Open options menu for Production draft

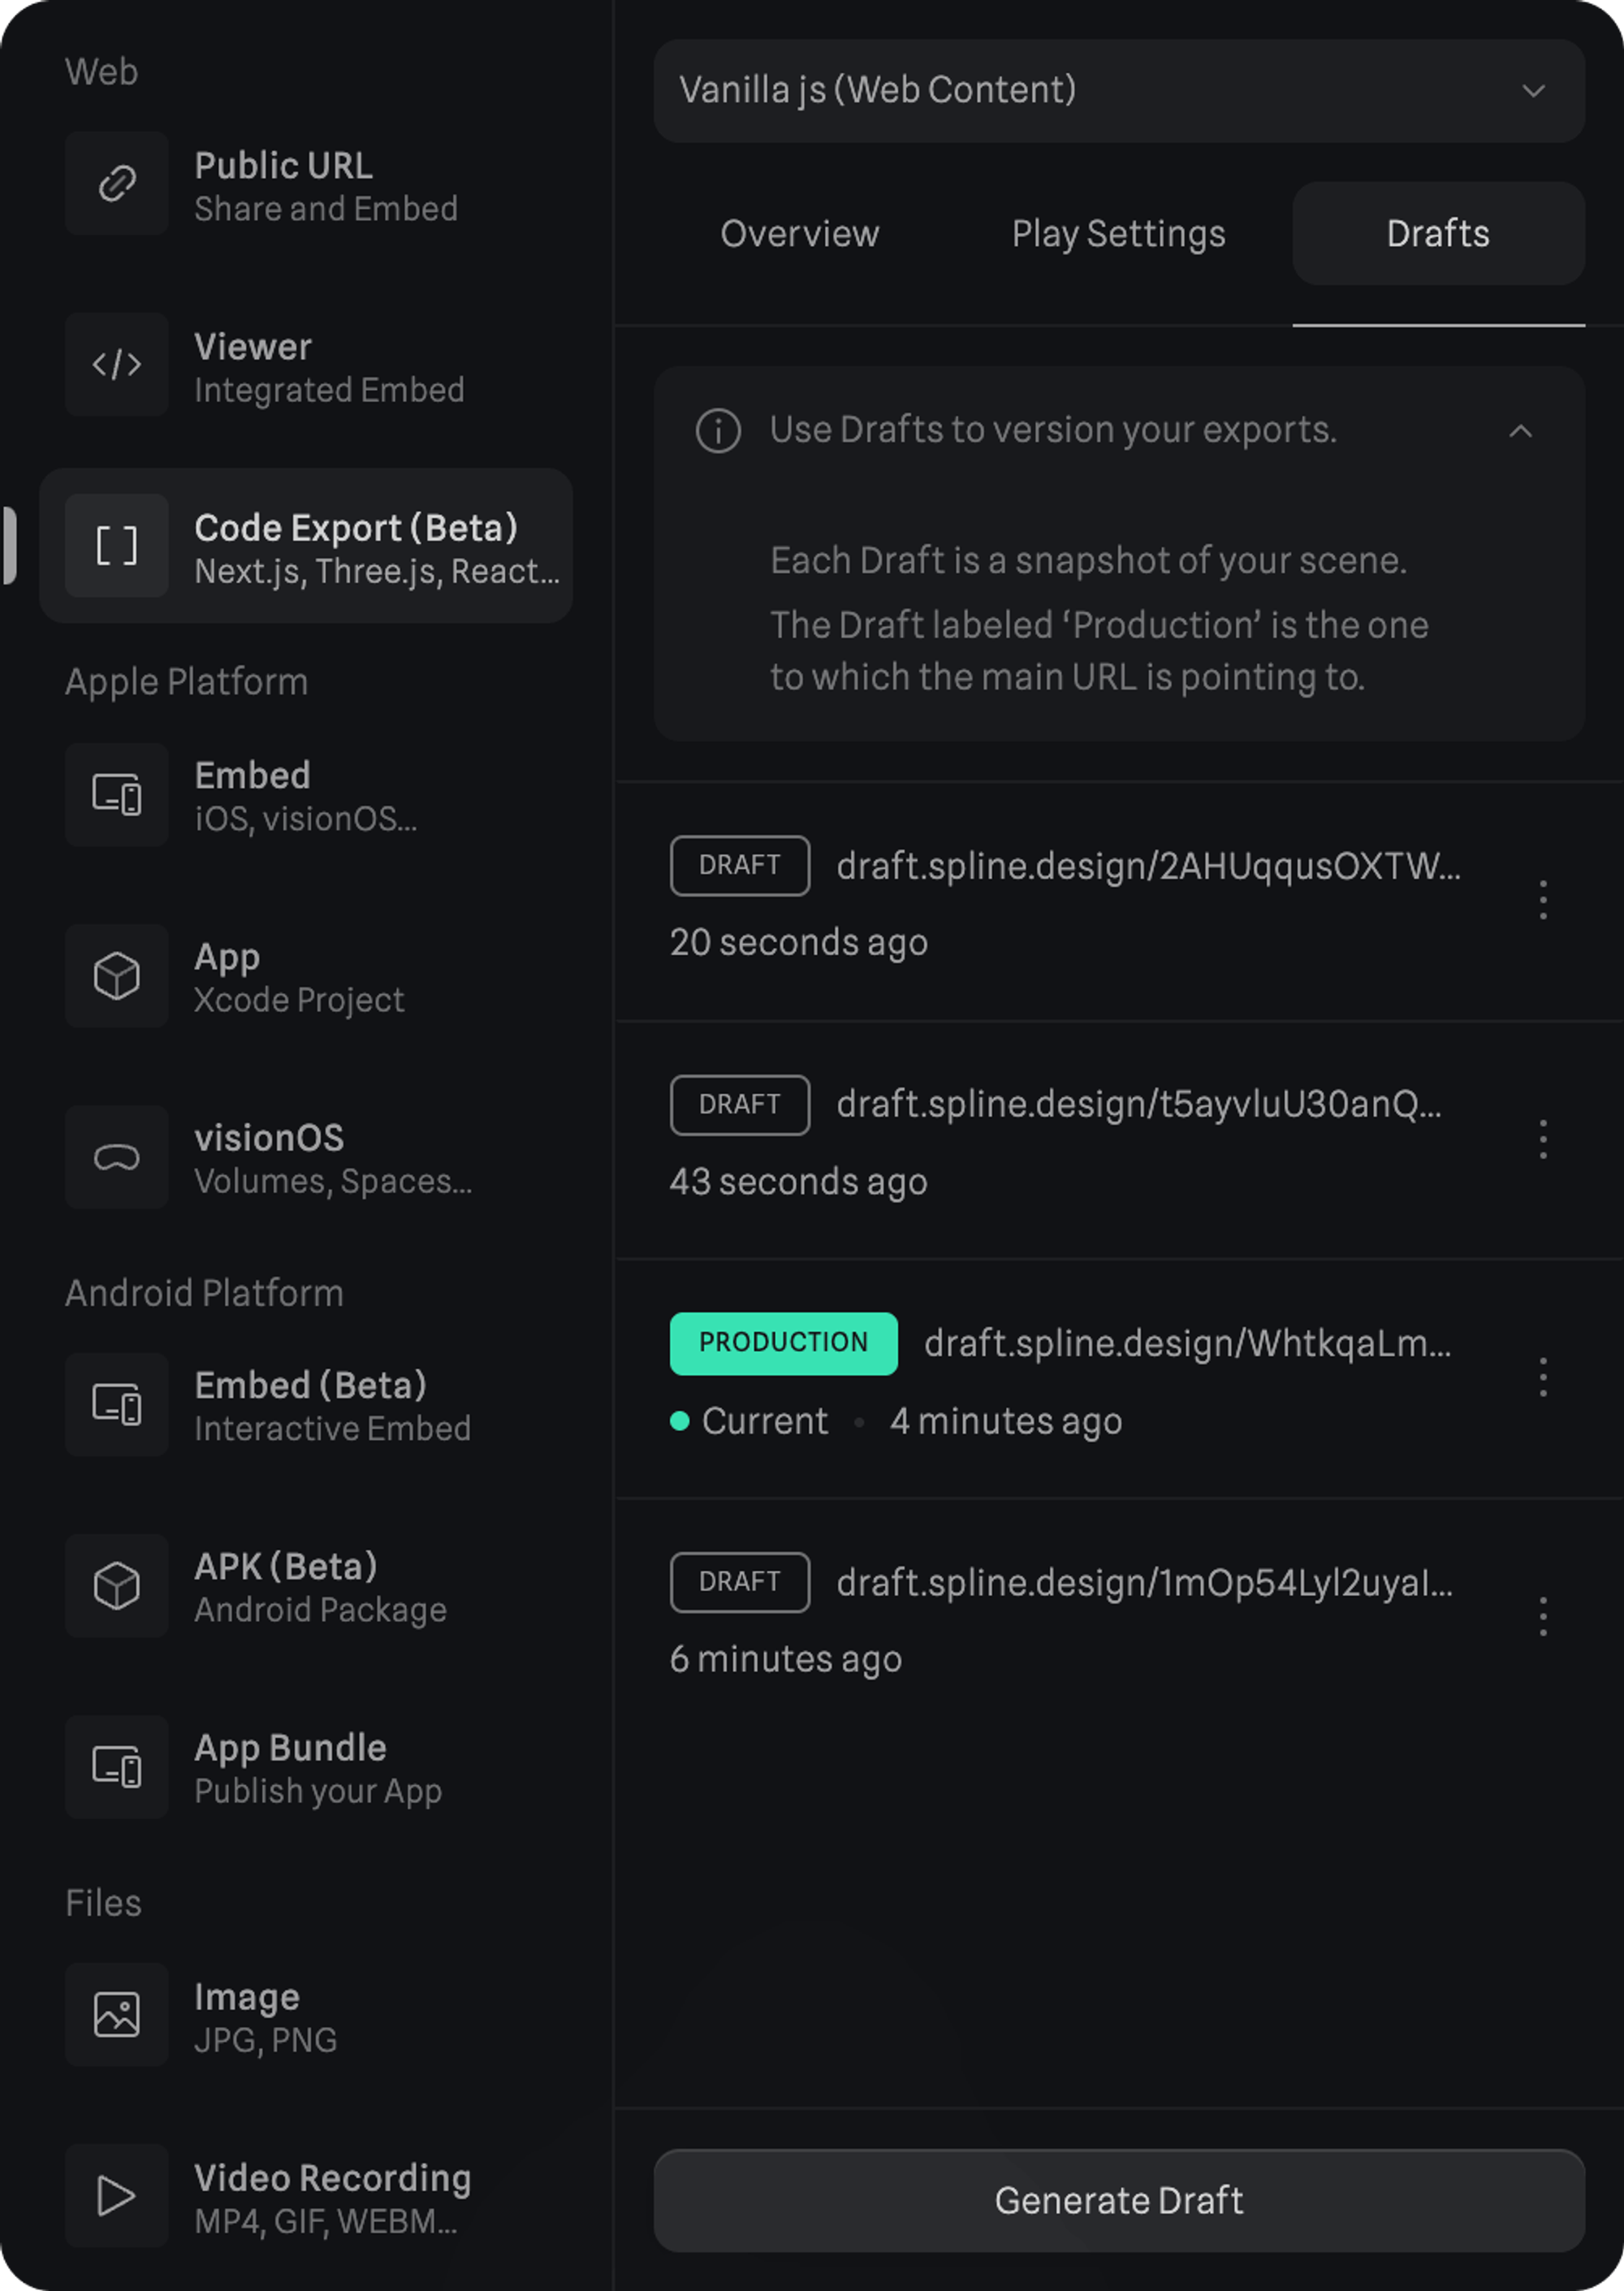click(x=1543, y=1377)
